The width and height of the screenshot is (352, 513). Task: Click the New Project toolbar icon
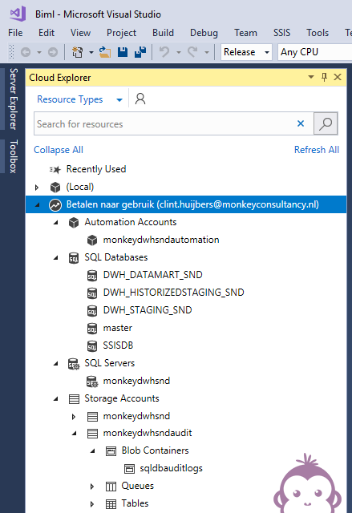(x=78, y=52)
